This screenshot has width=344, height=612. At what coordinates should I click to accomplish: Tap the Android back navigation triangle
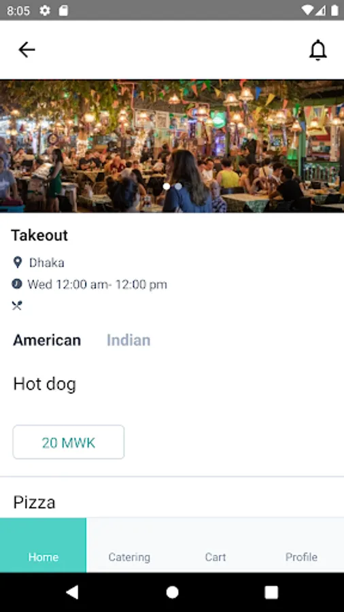click(x=72, y=592)
